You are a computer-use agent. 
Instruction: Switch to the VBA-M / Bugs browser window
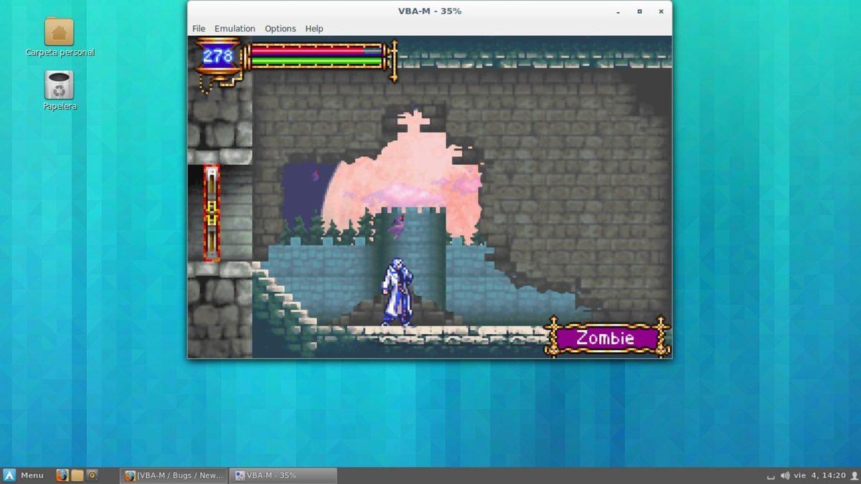coord(175,475)
